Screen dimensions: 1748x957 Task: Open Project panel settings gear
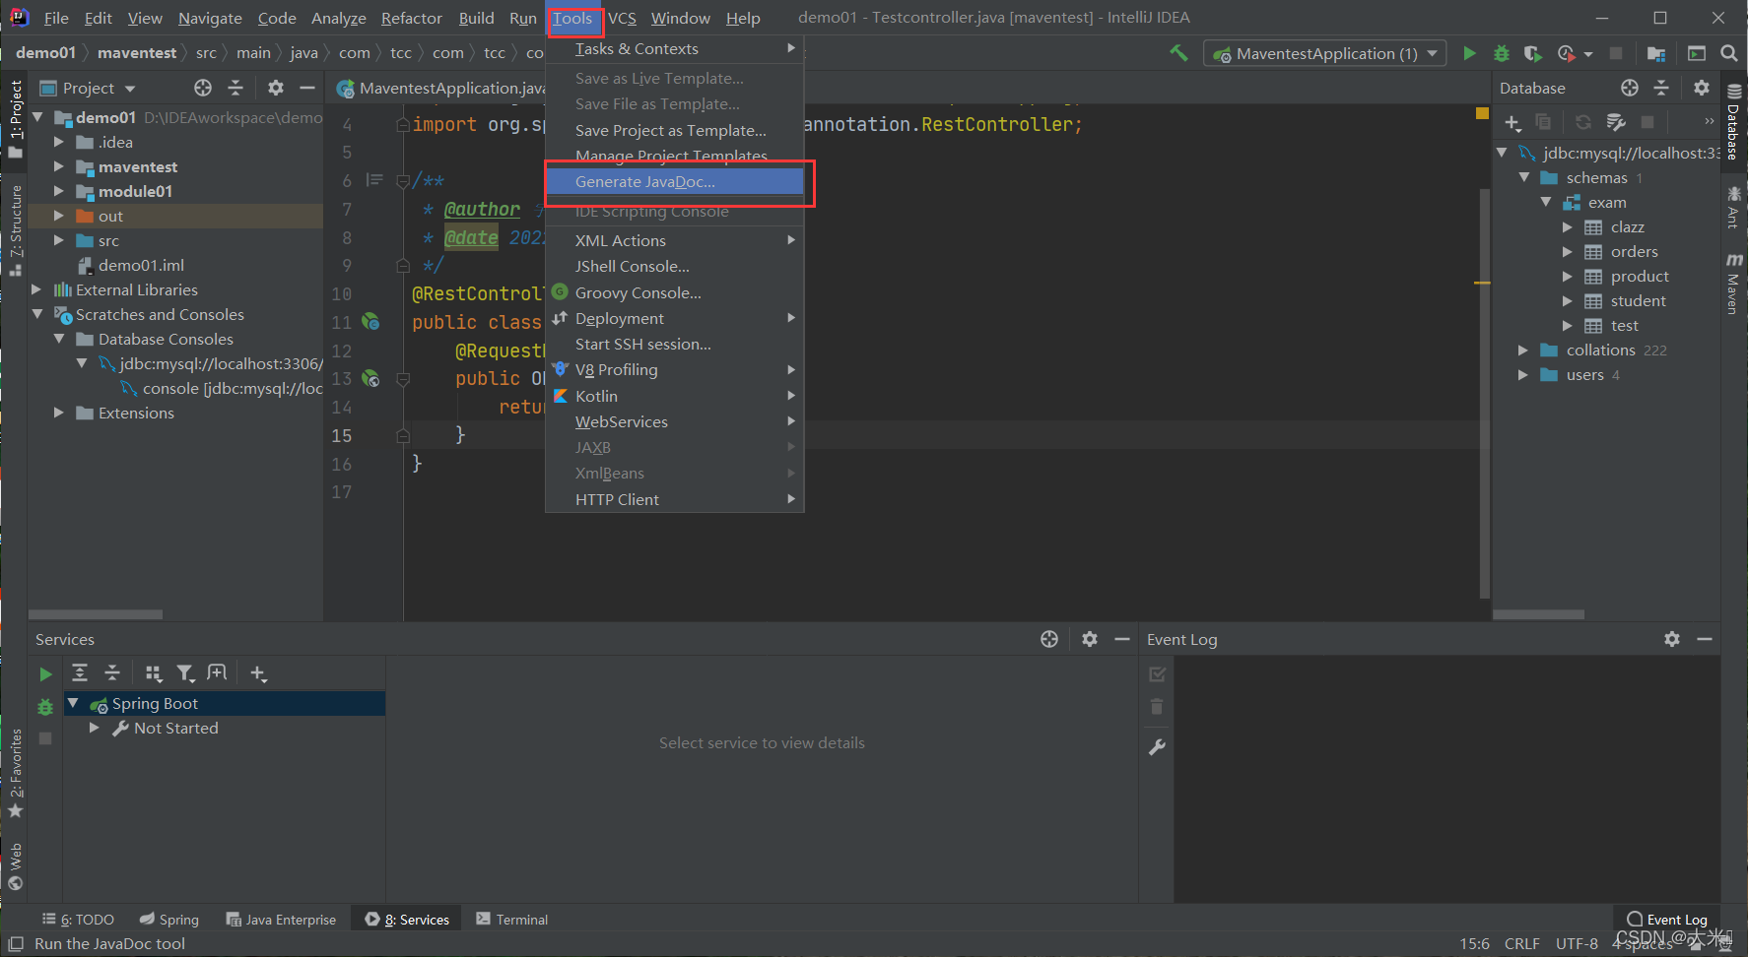[276, 88]
